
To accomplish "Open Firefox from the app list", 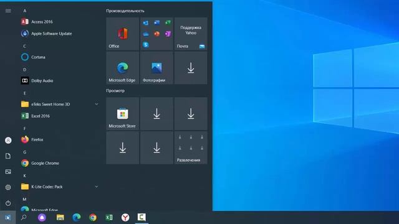I will click(60, 139).
